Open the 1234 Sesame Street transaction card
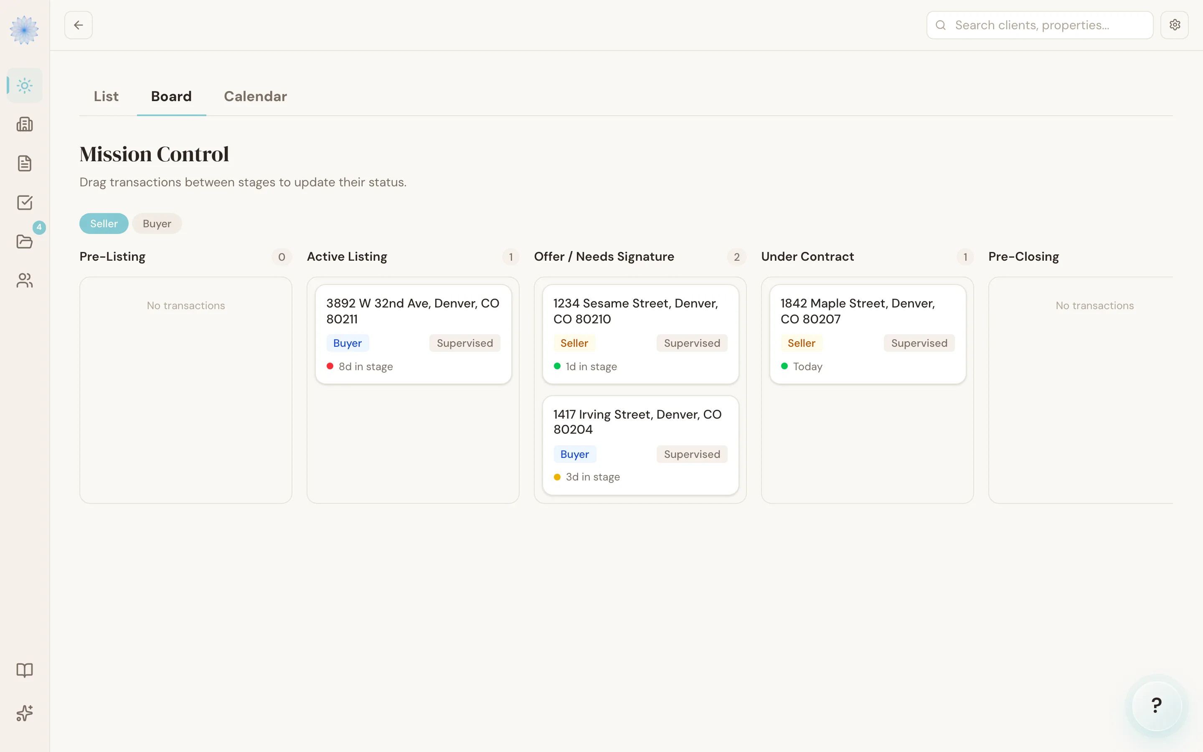The height and width of the screenshot is (752, 1203). pos(641,334)
